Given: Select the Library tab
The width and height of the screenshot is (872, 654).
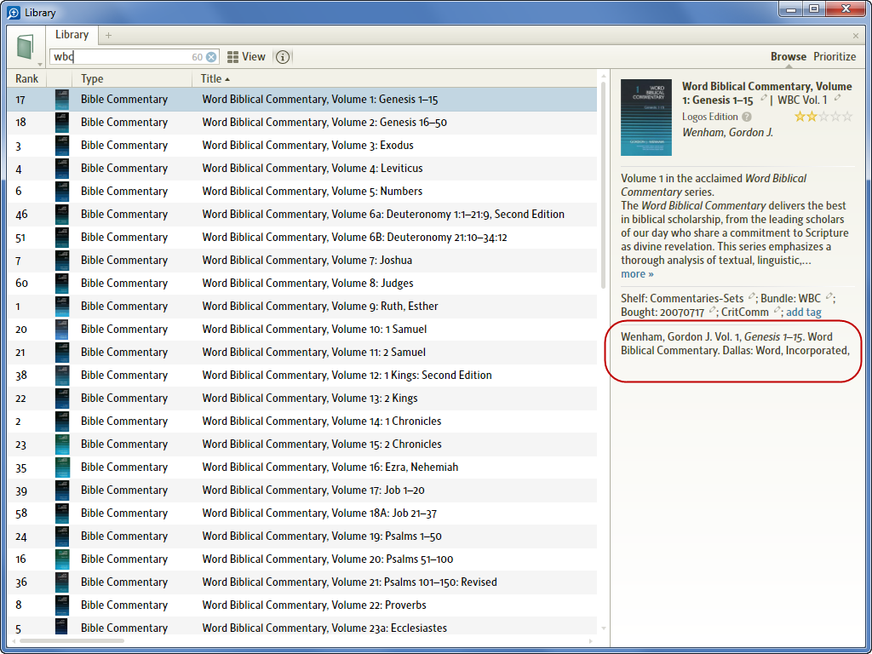Looking at the screenshot, I should point(72,34).
